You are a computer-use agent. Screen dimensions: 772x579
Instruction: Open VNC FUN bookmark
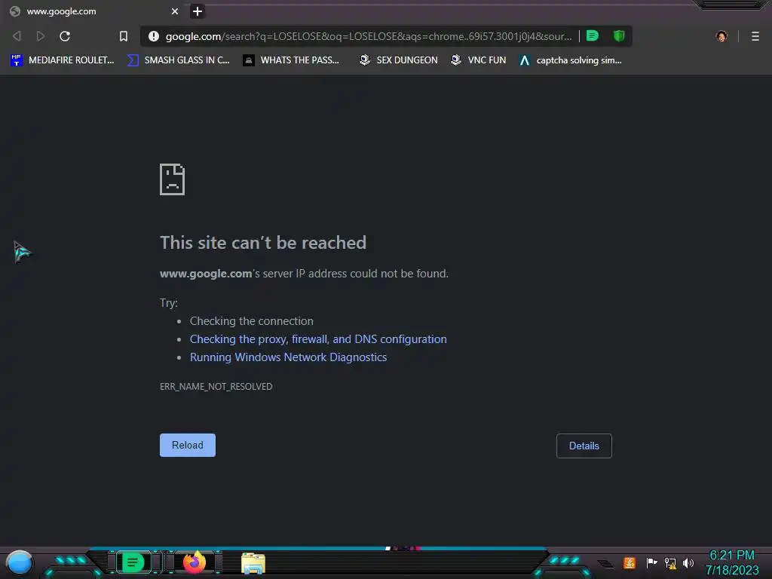[x=479, y=60]
